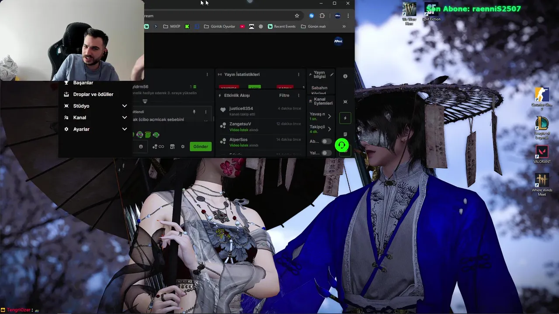The width and height of the screenshot is (559, 314).
Task: Open the VALORANT desktop shortcut
Action: click(542, 155)
